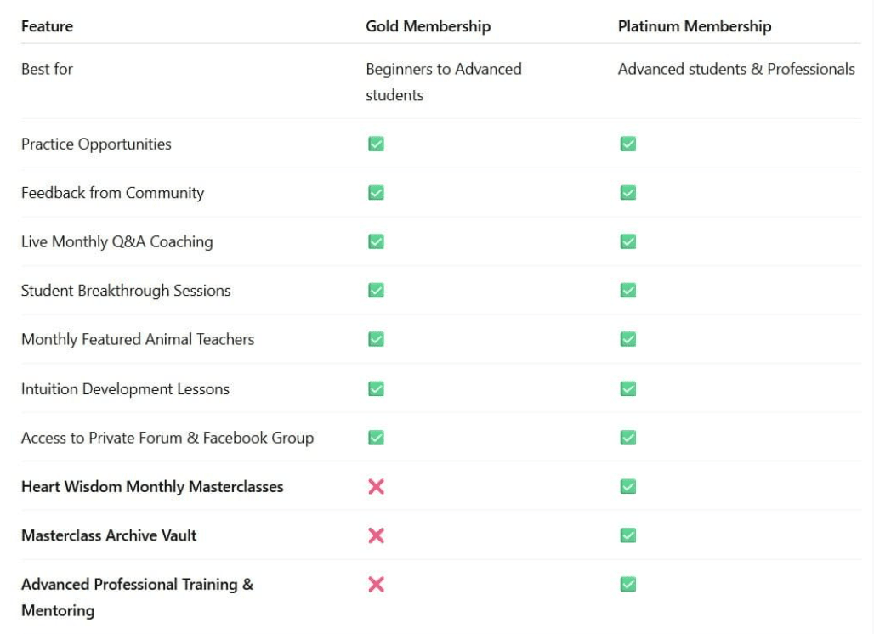Image resolution: width=874 pixels, height=634 pixels.
Task: Click Gold checkmark for Practice Opportunities
Action: pyautogui.click(x=376, y=144)
